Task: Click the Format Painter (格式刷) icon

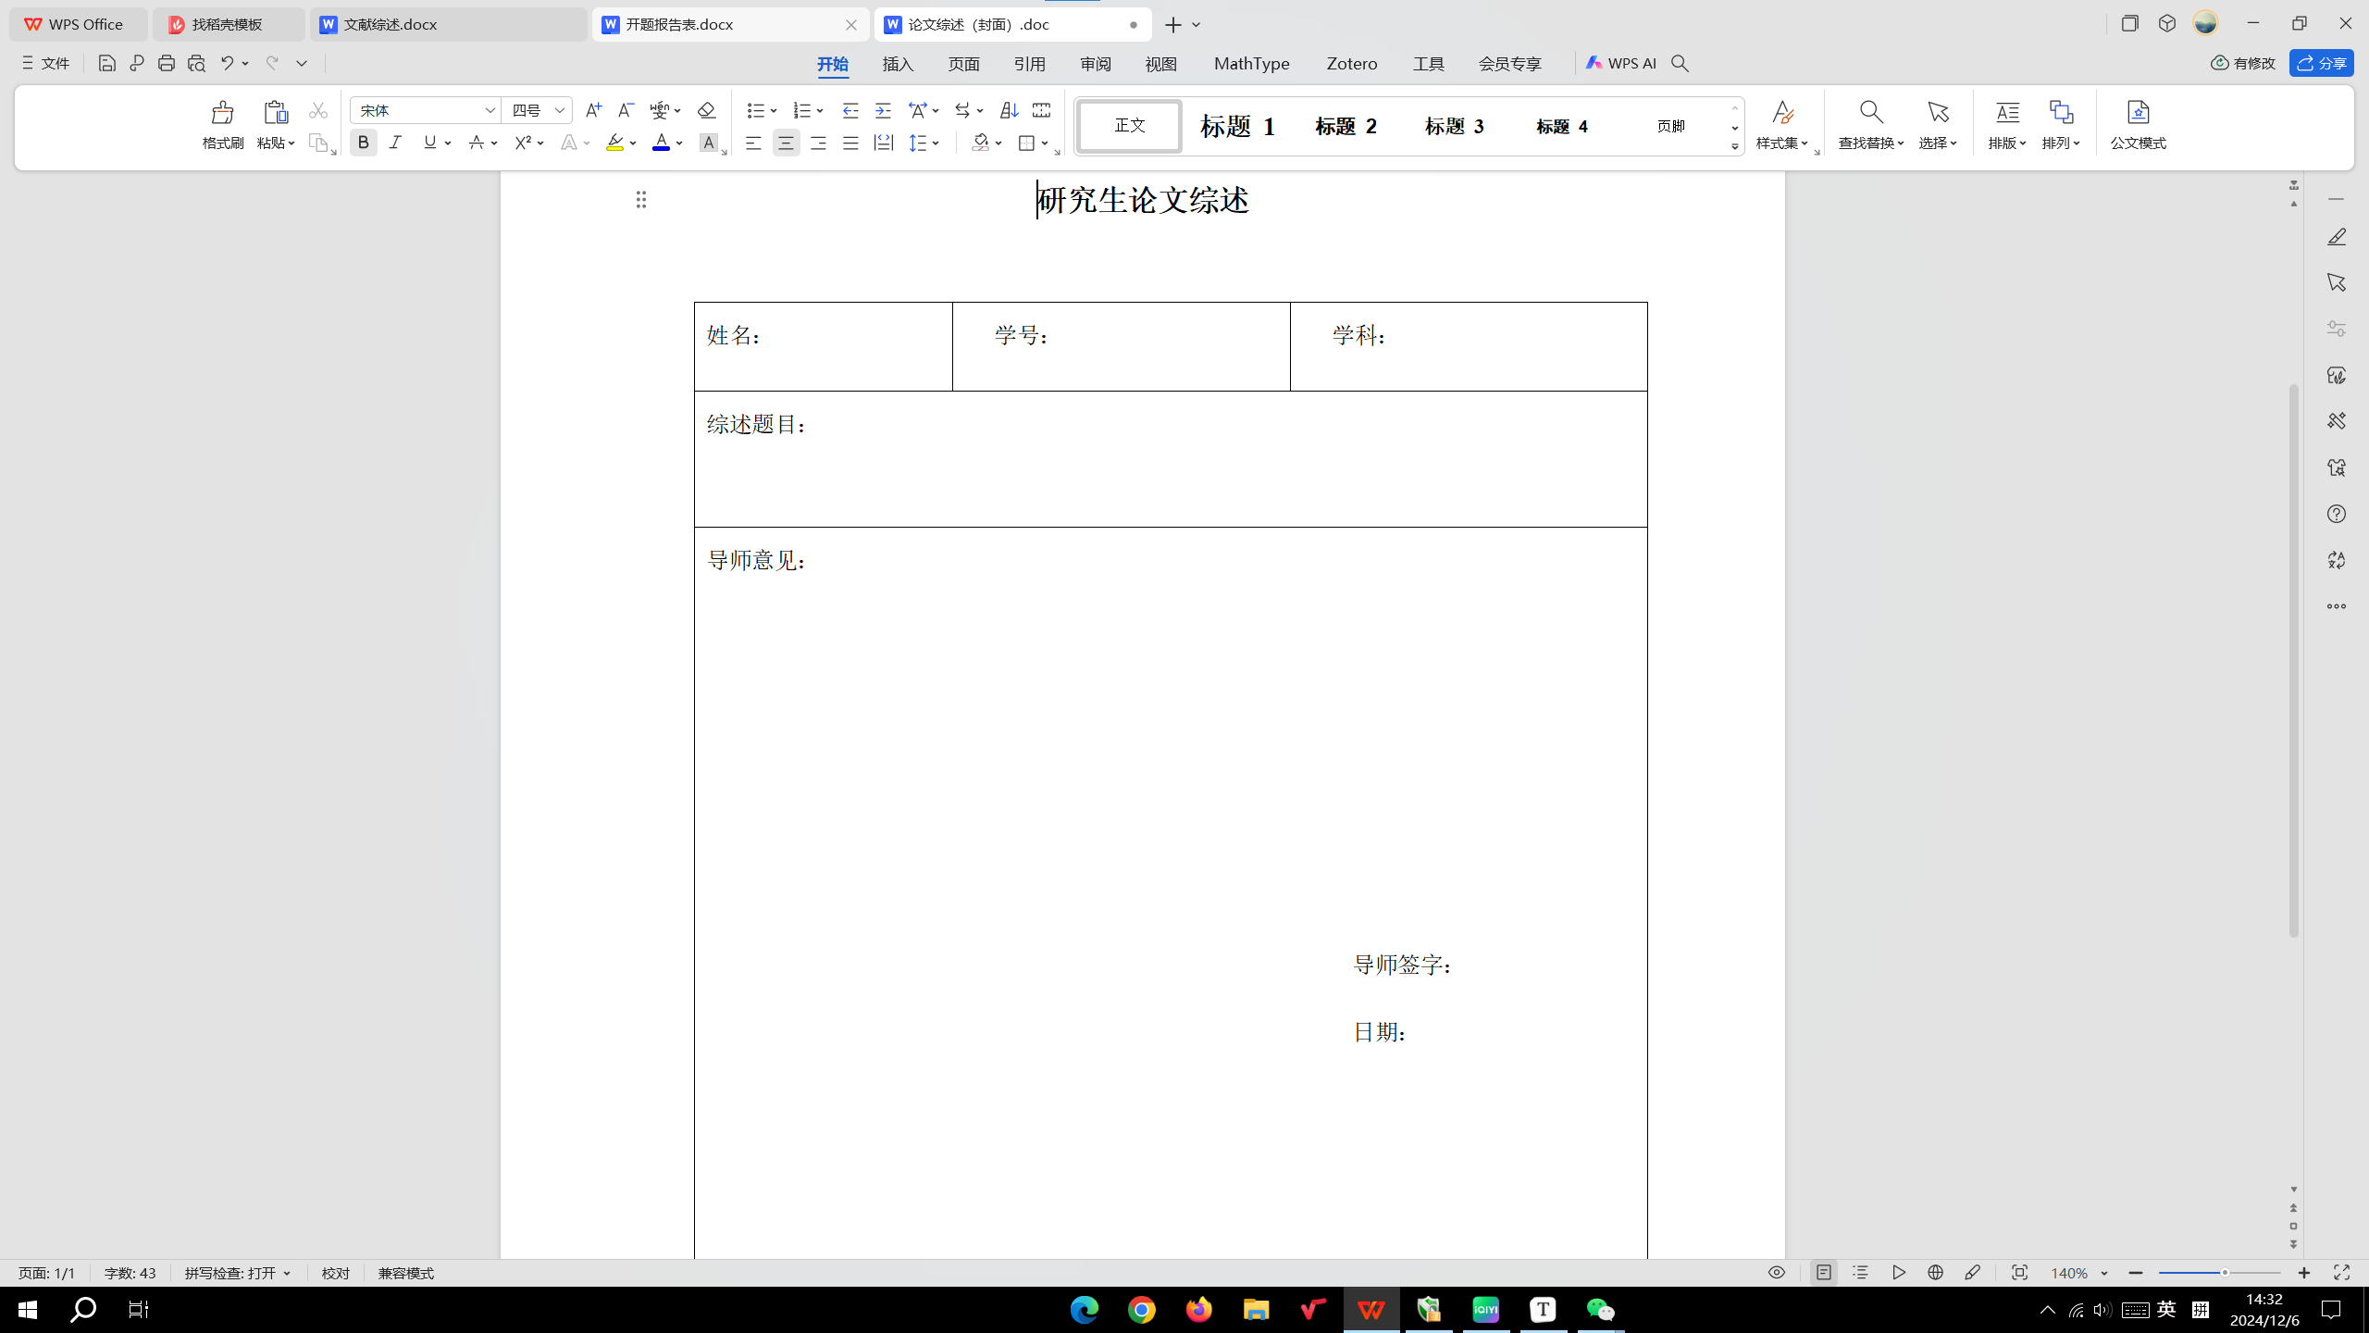Action: tap(222, 114)
